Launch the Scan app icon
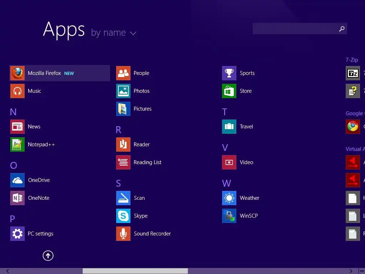 click(123, 198)
